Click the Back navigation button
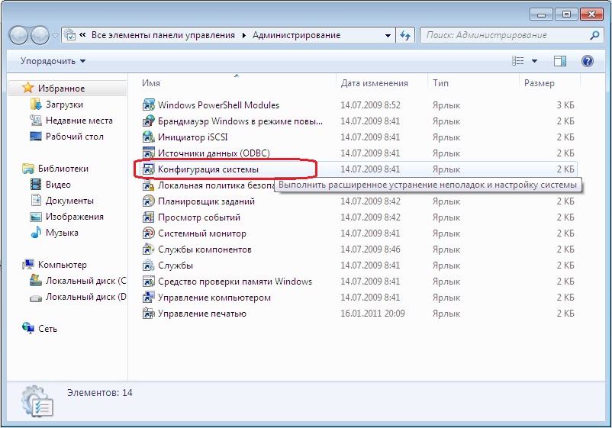This screenshot has height=428, width=612. pyautogui.click(x=19, y=35)
